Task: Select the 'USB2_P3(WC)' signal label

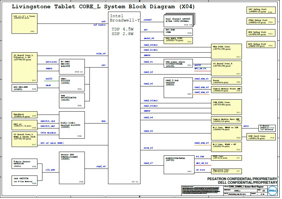Action: pos(151,101)
